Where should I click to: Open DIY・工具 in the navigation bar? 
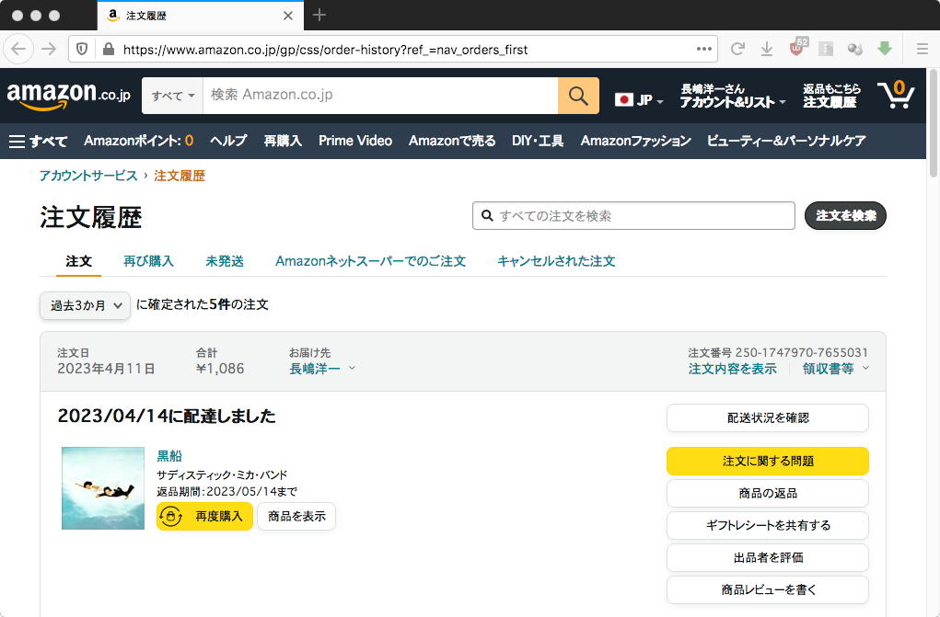coord(538,141)
